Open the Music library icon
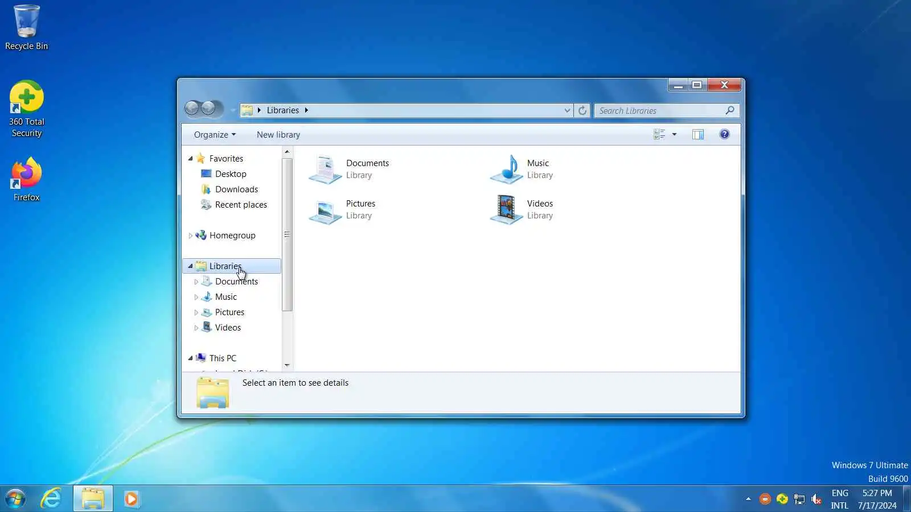911x512 pixels. [506, 170]
